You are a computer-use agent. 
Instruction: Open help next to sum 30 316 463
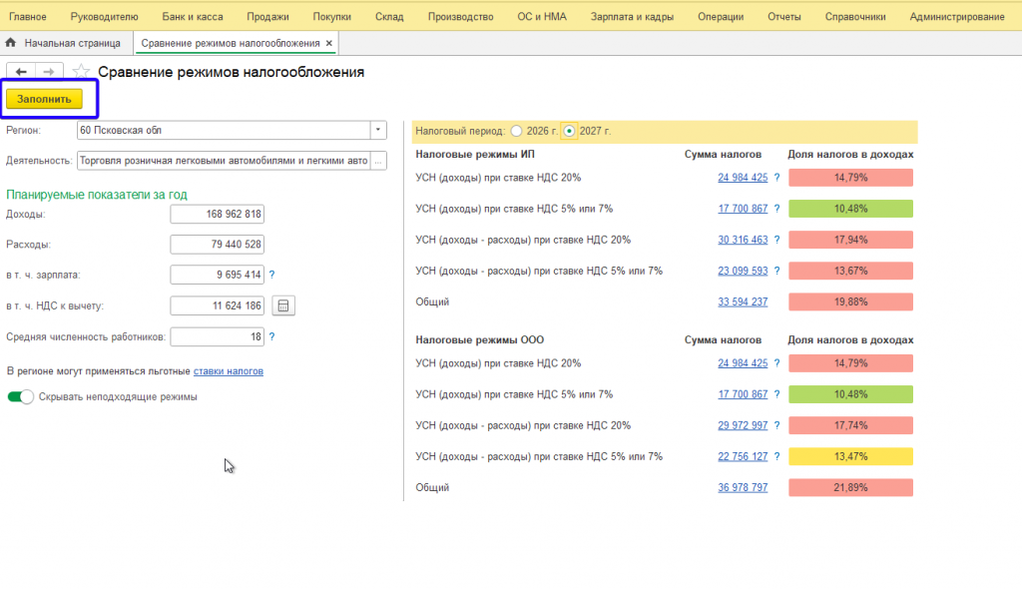(776, 240)
